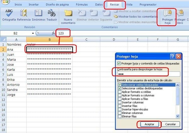Screen dimensions: 189x133
Task: Click Proteger hoja in the ribbon
Action: point(168,17)
